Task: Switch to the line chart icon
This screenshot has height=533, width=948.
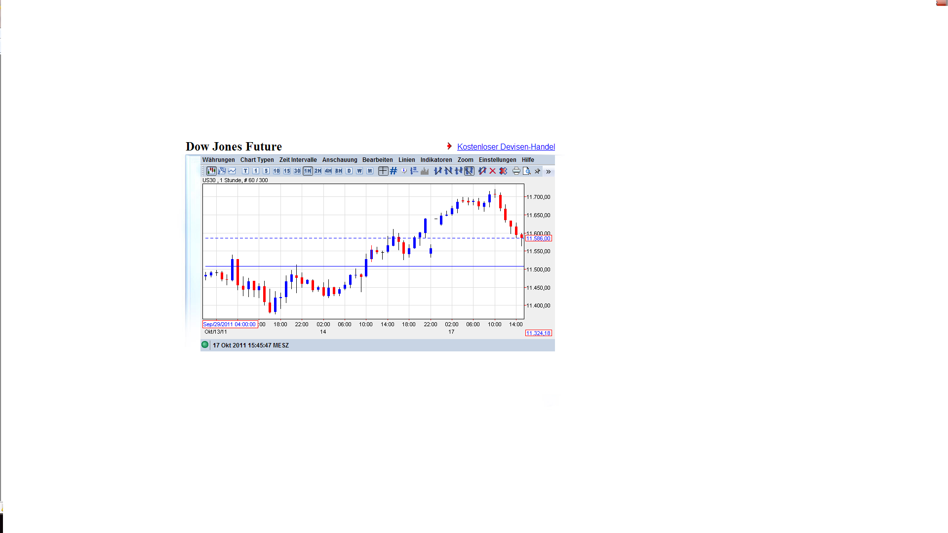Action: point(232,171)
